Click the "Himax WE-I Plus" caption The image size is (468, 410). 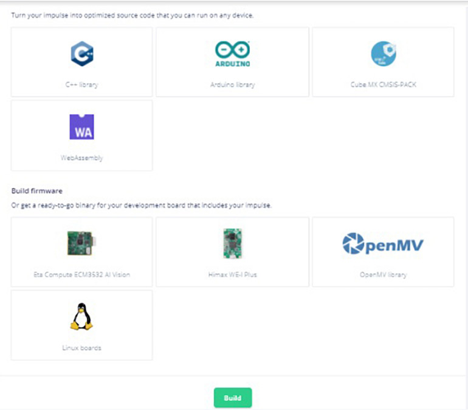pos(232,274)
